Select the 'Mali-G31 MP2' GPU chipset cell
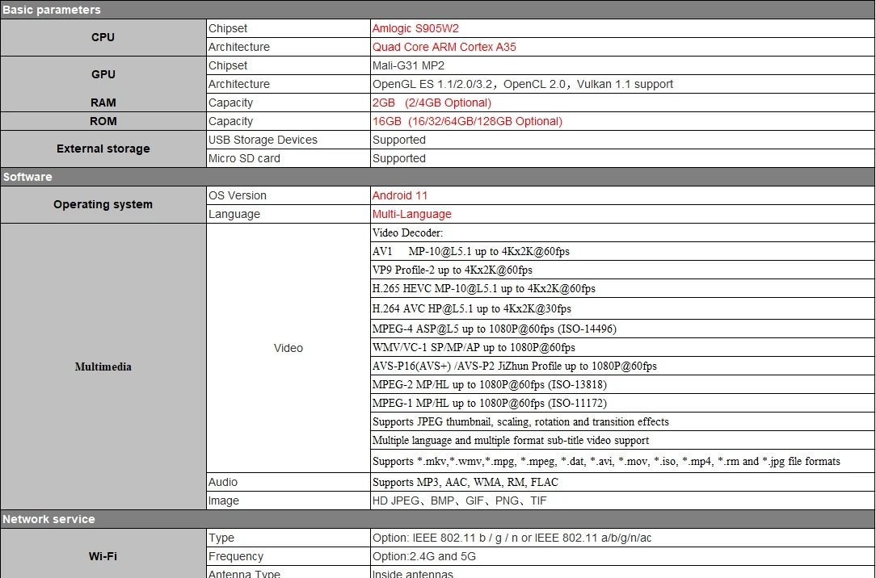The height and width of the screenshot is (578, 876). tap(408, 65)
